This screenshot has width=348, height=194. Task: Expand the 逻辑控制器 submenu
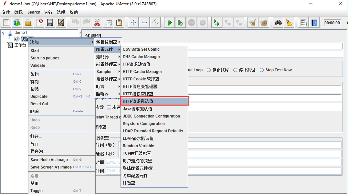point(108,42)
